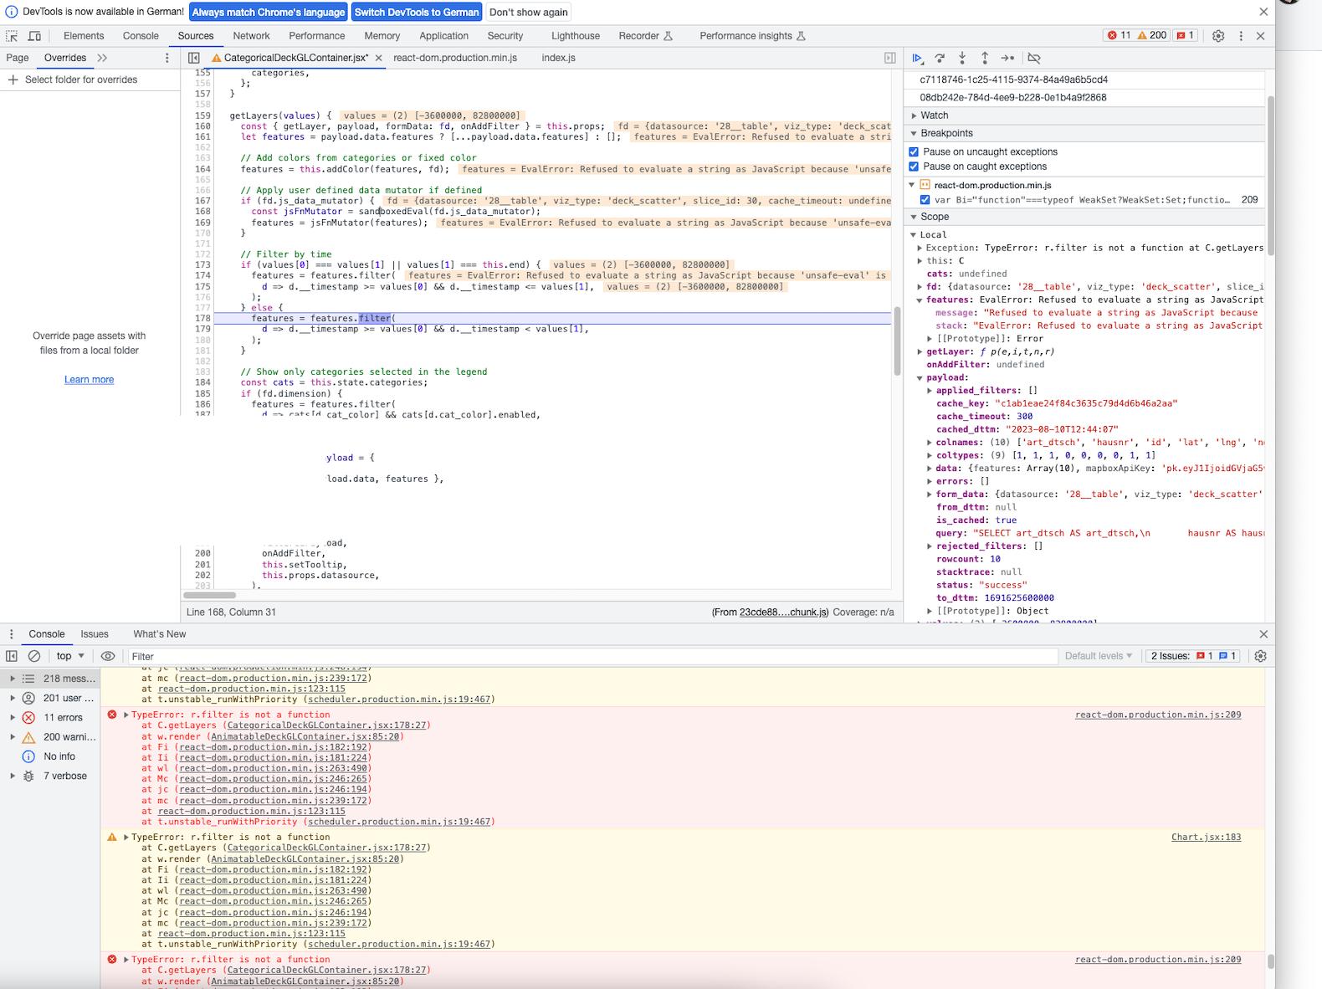Open console settings gear
The height and width of the screenshot is (989, 1322).
(x=1261, y=656)
